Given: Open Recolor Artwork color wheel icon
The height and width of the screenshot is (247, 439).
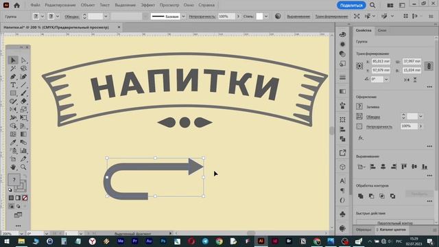Looking at the screenshot, I should coord(278,16).
